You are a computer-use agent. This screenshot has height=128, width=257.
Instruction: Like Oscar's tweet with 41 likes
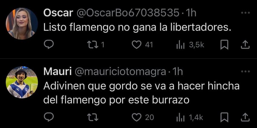click(137, 45)
